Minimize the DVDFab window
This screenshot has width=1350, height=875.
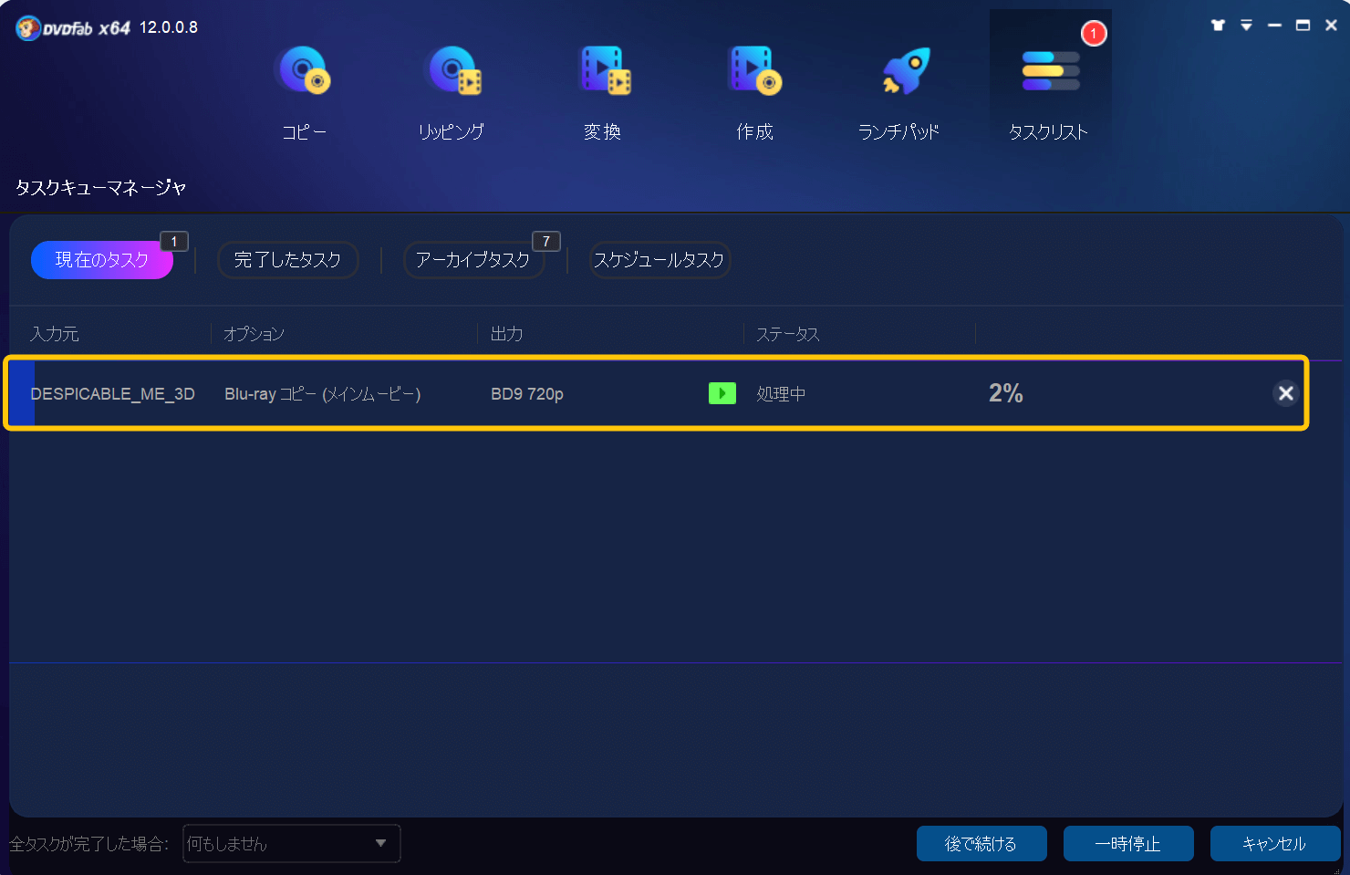[1274, 26]
